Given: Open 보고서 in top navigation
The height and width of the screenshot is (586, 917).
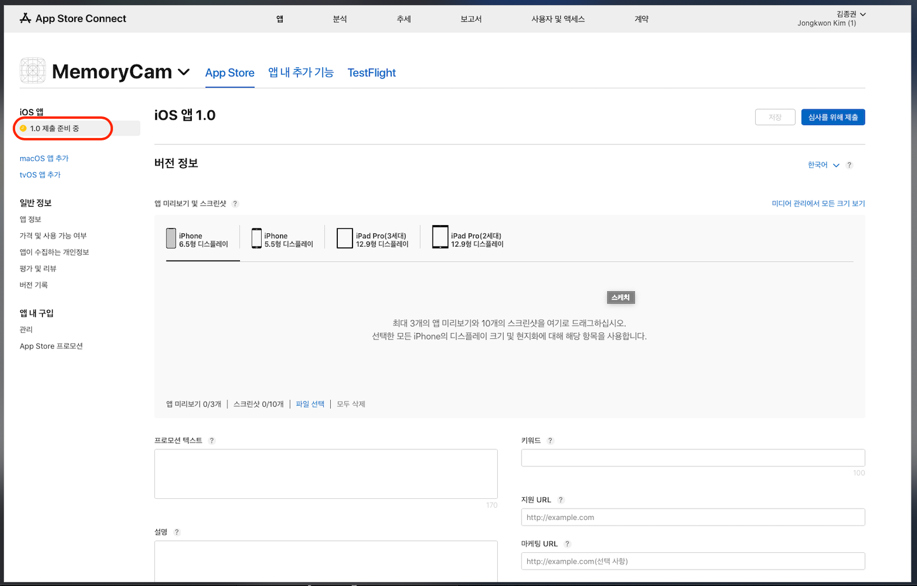Looking at the screenshot, I should click(x=471, y=19).
